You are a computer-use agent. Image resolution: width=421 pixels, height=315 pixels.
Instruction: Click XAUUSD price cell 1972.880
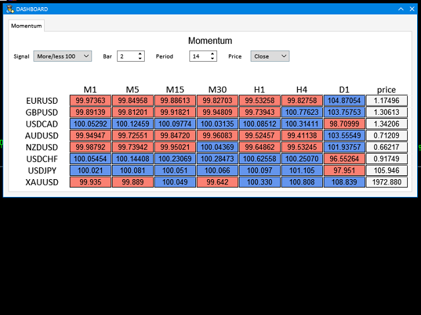tap(387, 182)
